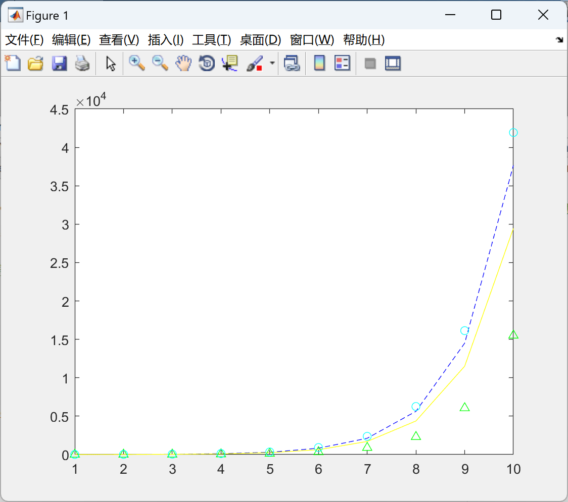Show Plot Tools and dock figure
This screenshot has width=568, height=502.
tap(393, 63)
